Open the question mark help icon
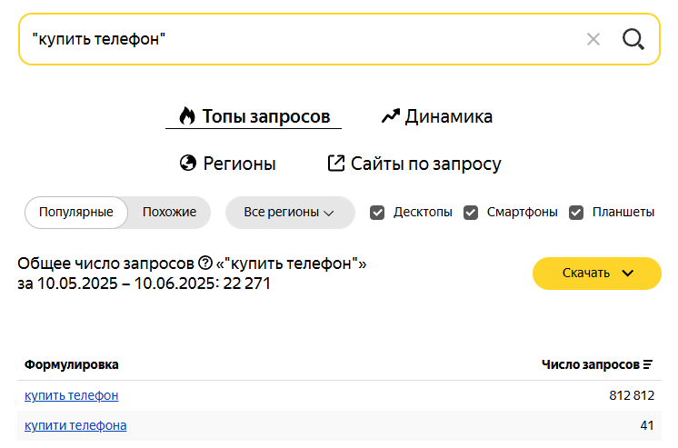Viewport: 678px width, 448px height. [205, 263]
